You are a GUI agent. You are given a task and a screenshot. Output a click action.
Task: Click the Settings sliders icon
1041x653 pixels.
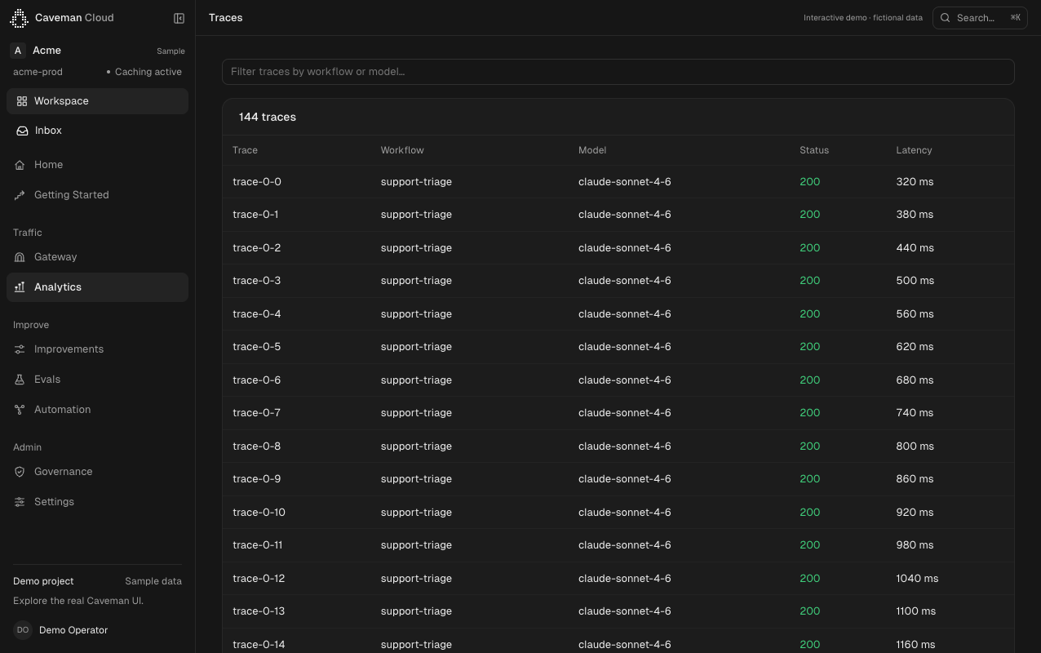click(x=20, y=502)
